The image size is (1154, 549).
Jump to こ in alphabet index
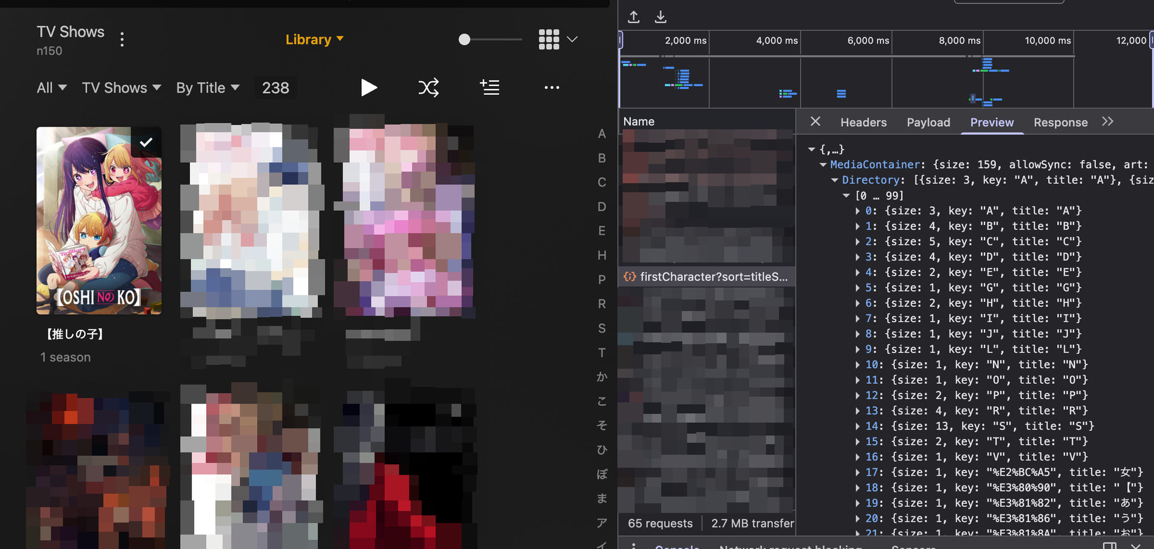(602, 401)
